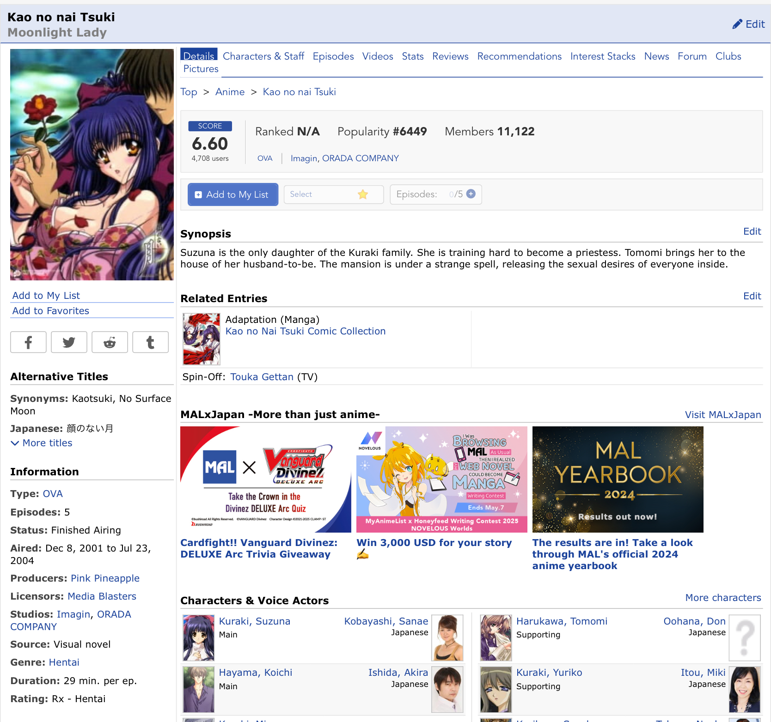Open the score Select dropdown with the star
The image size is (771, 722).
pyautogui.click(x=334, y=194)
